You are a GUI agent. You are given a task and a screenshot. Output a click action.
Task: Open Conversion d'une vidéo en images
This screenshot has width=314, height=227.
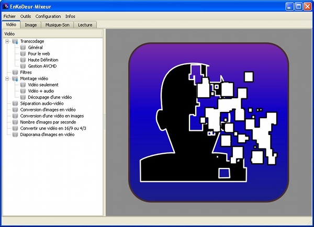tap(52, 116)
